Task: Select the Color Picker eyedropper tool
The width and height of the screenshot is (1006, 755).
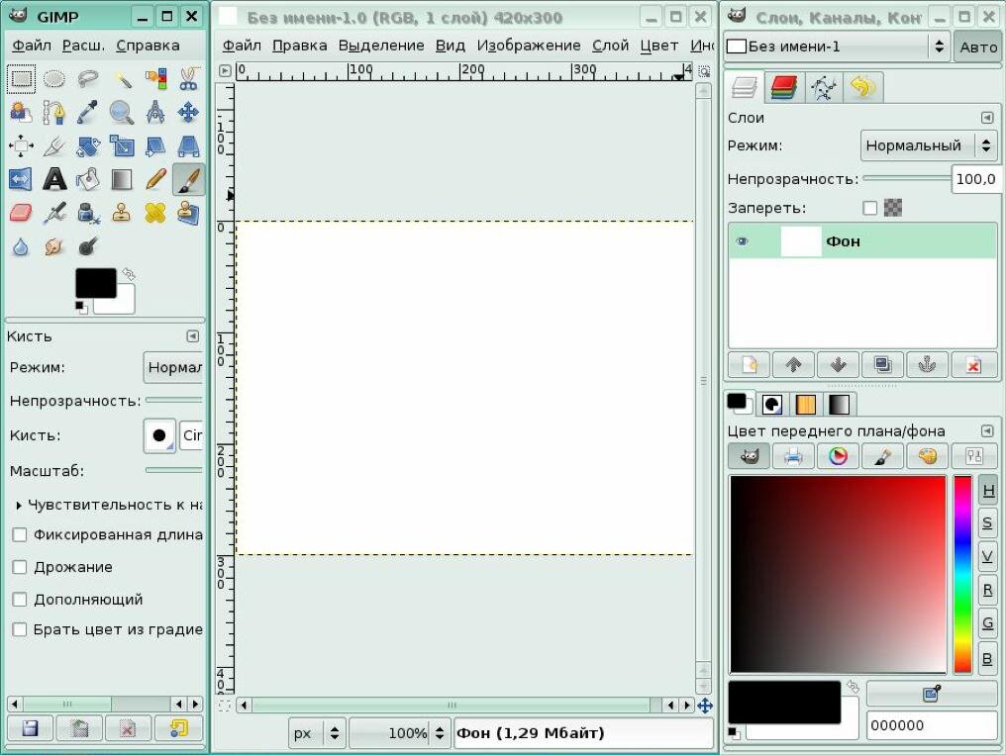Action: tap(88, 113)
